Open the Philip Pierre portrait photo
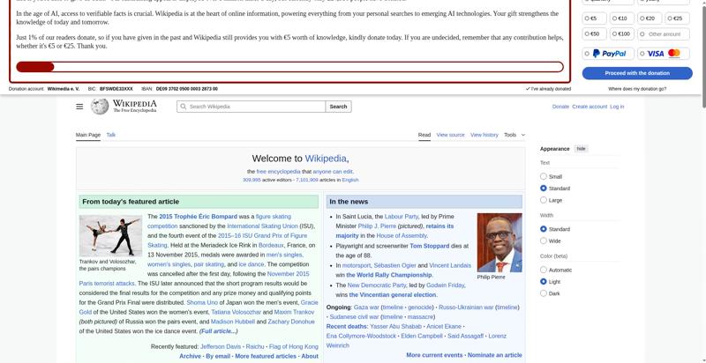 (x=499, y=242)
